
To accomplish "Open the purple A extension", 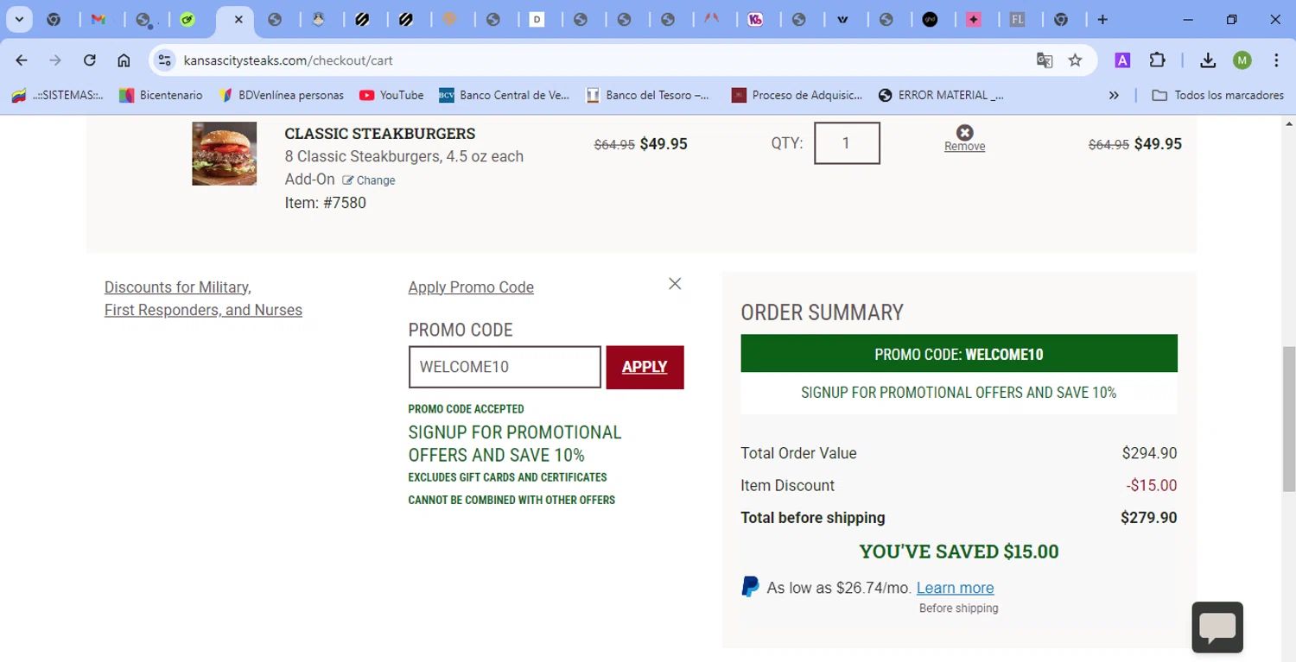I will [x=1122, y=60].
